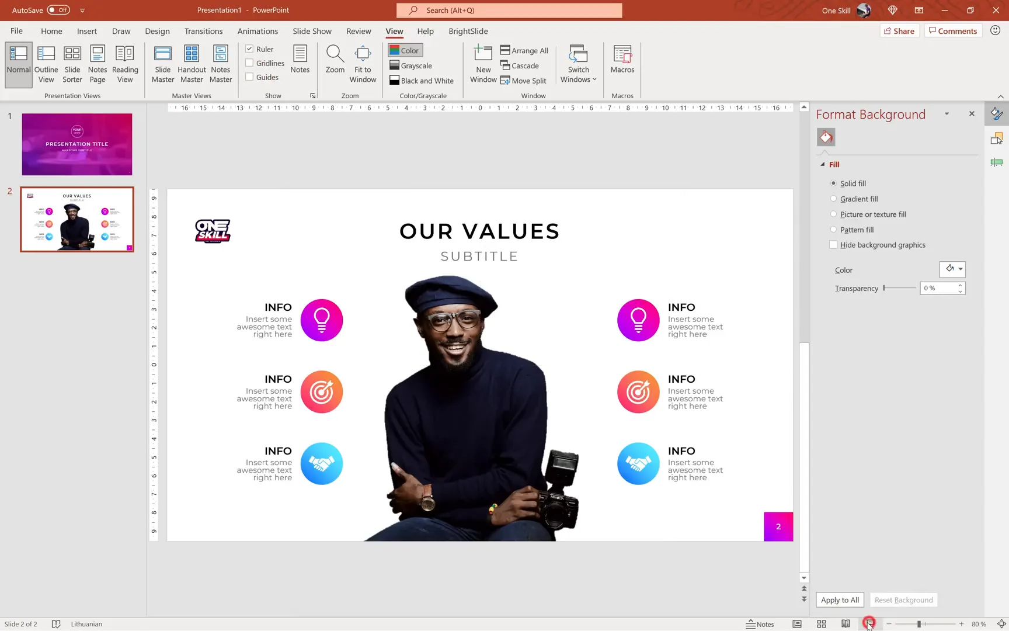Open Slide Sorter view
The width and height of the screenshot is (1009, 631).
[72, 64]
